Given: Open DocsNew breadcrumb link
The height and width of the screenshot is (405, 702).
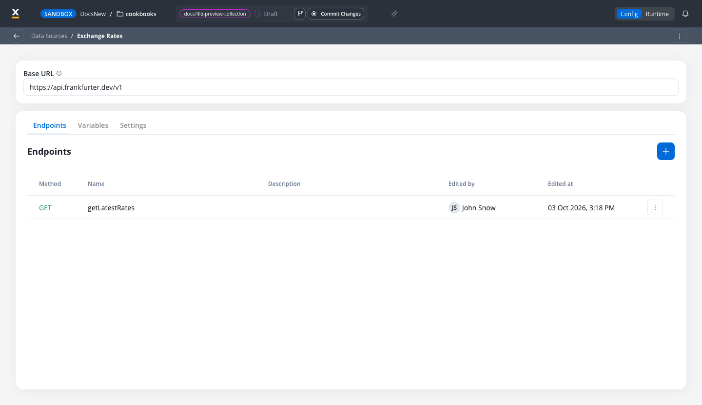Looking at the screenshot, I should (93, 14).
